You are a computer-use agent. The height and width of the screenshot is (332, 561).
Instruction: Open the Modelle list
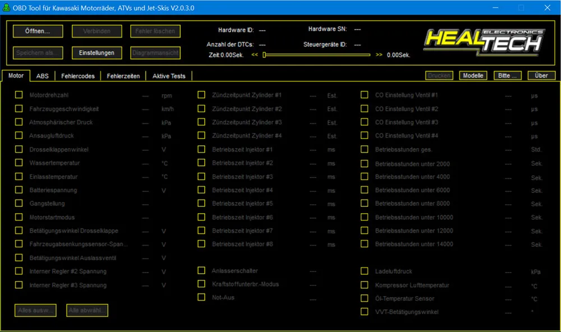pyautogui.click(x=473, y=75)
